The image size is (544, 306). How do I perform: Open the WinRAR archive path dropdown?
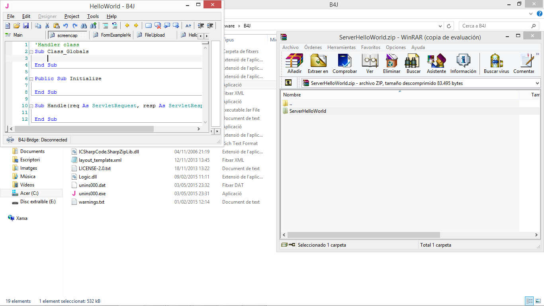pos(537,83)
